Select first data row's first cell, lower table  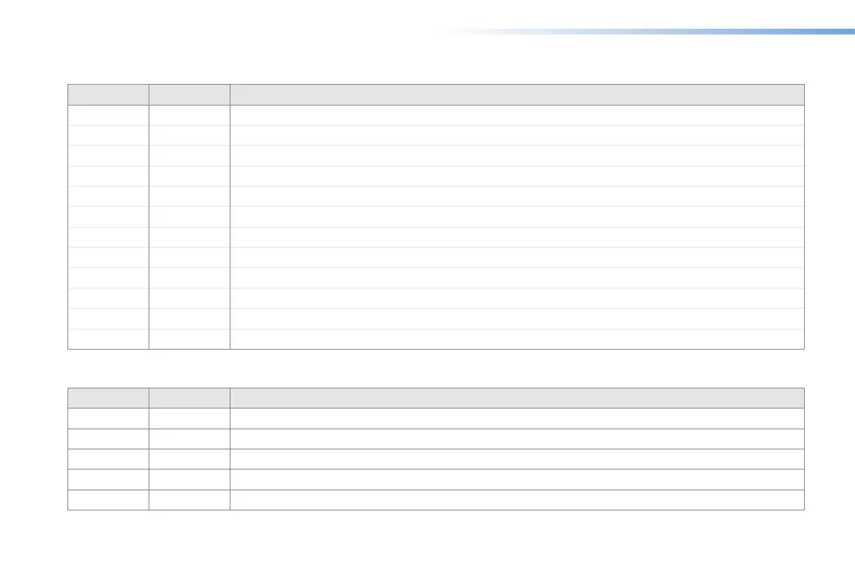[x=108, y=419]
